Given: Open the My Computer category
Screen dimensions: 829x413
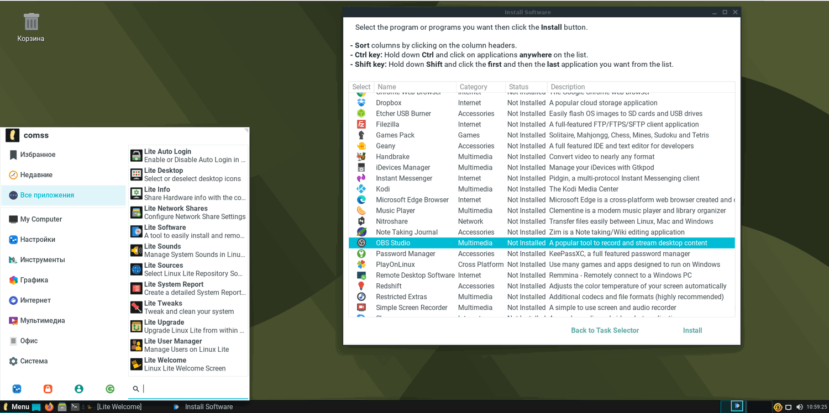Looking at the screenshot, I should coord(64,219).
